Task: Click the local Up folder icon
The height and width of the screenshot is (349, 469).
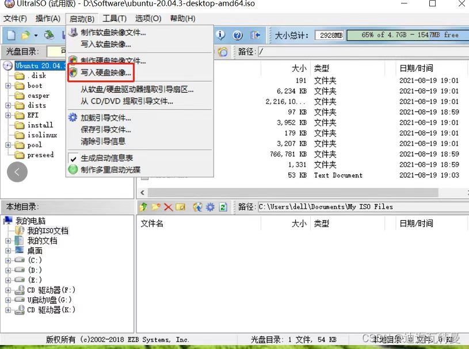Action: point(143,207)
